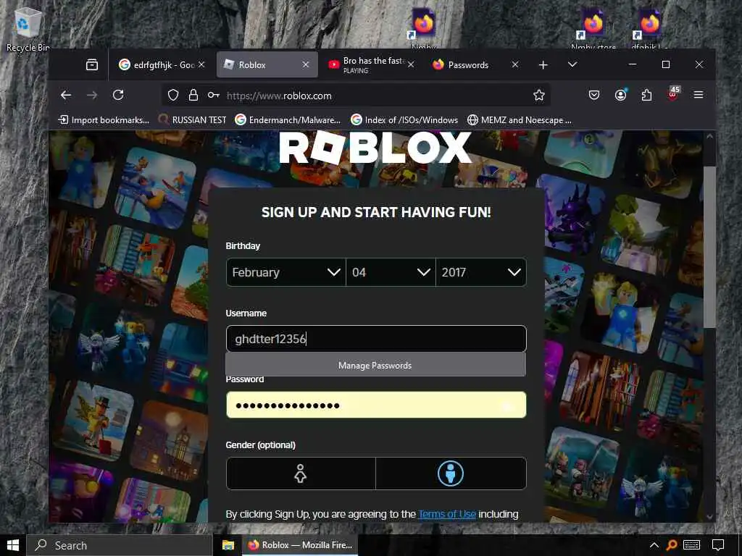Close the Passwords tab
Screen dimensions: 742x556
click(x=515, y=64)
